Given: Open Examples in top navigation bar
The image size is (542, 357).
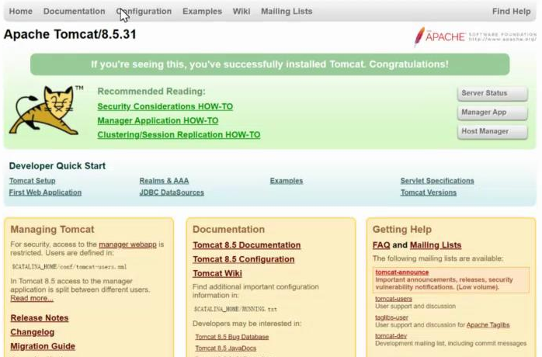Looking at the screenshot, I should click(x=202, y=12).
